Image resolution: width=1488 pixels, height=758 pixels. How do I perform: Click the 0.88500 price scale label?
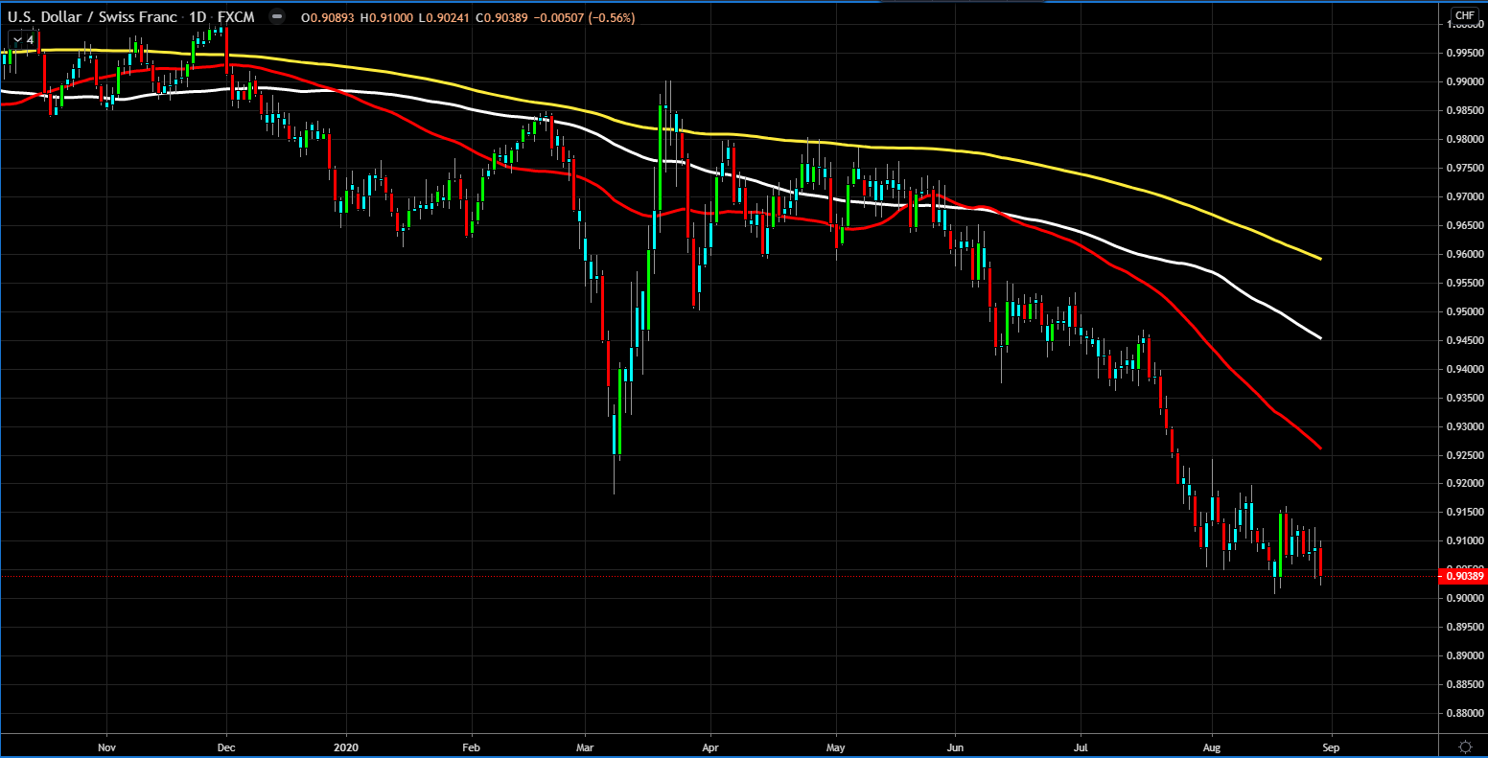[1466, 685]
